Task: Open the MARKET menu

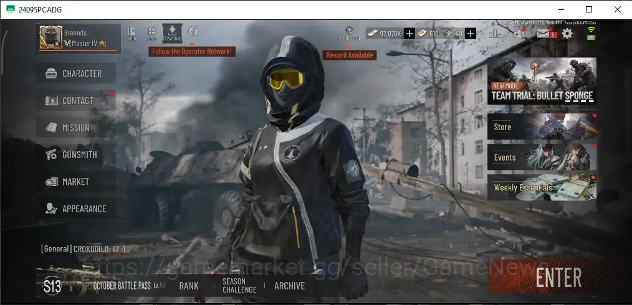Action: 76,182
